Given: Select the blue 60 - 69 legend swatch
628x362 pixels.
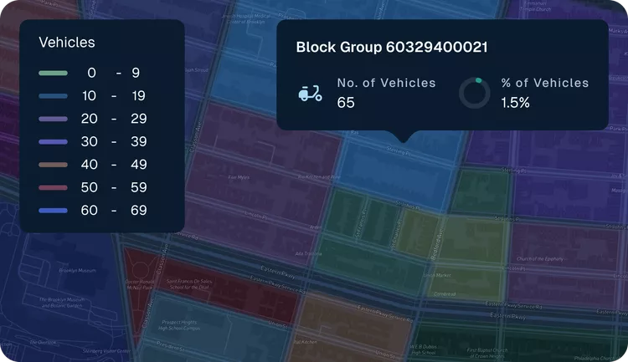Looking at the screenshot, I should tap(53, 211).
